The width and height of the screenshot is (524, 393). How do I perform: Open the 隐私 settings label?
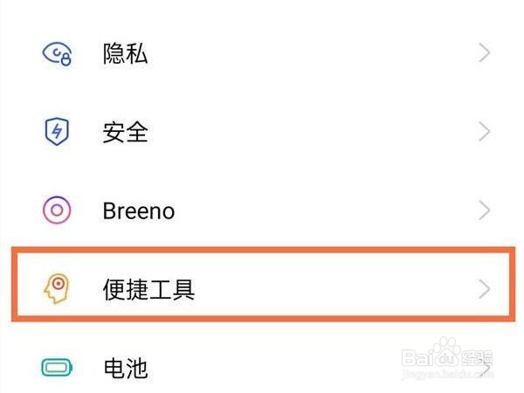tap(125, 54)
